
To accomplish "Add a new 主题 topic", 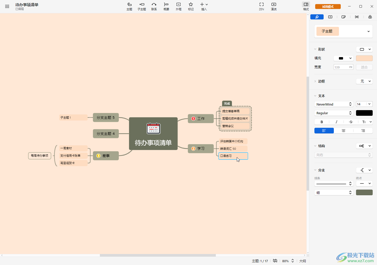I will (129, 6).
